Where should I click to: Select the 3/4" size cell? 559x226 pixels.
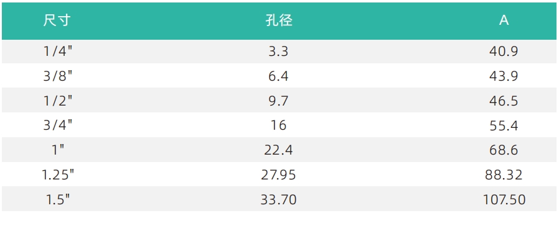click(58, 126)
